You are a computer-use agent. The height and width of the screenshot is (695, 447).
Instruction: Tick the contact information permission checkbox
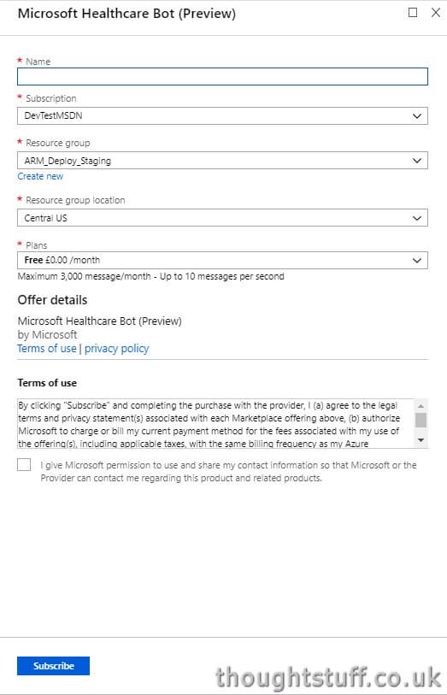[x=24, y=465]
